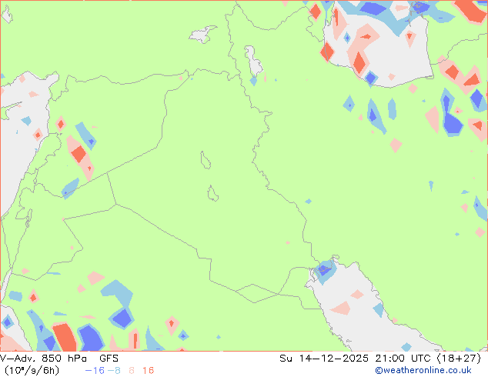Click the 'GFS' model label
488x377 pixels.
109,359
